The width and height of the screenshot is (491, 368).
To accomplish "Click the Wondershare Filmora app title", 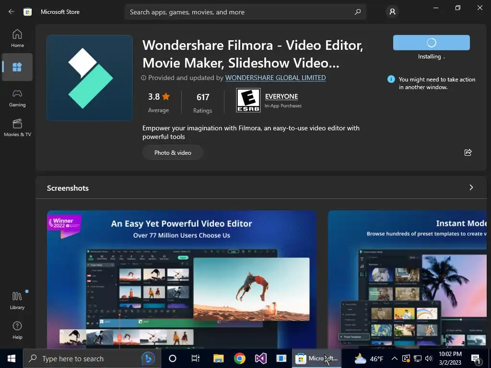I will coord(253,54).
